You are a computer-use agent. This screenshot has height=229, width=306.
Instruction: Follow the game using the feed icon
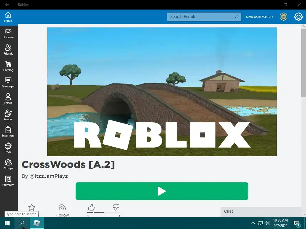pyautogui.click(x=62, y=207)
